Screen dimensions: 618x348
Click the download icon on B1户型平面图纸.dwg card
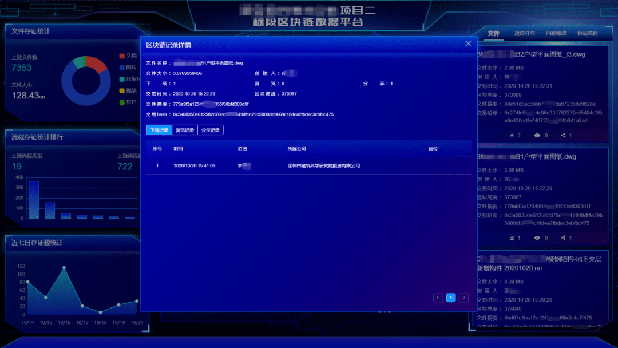tap(512, 238)
